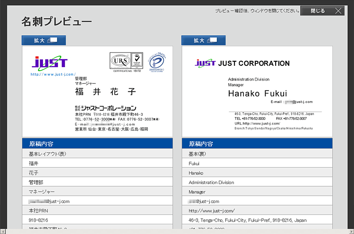Select the right column email @just-j.com row
Image resolution: width=354 pixels, height=234 pixels.
(257, 201)
